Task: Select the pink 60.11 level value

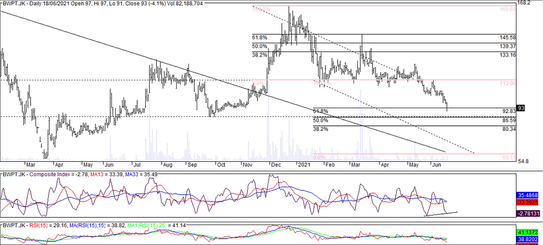Action: click(x=509, y=157)
